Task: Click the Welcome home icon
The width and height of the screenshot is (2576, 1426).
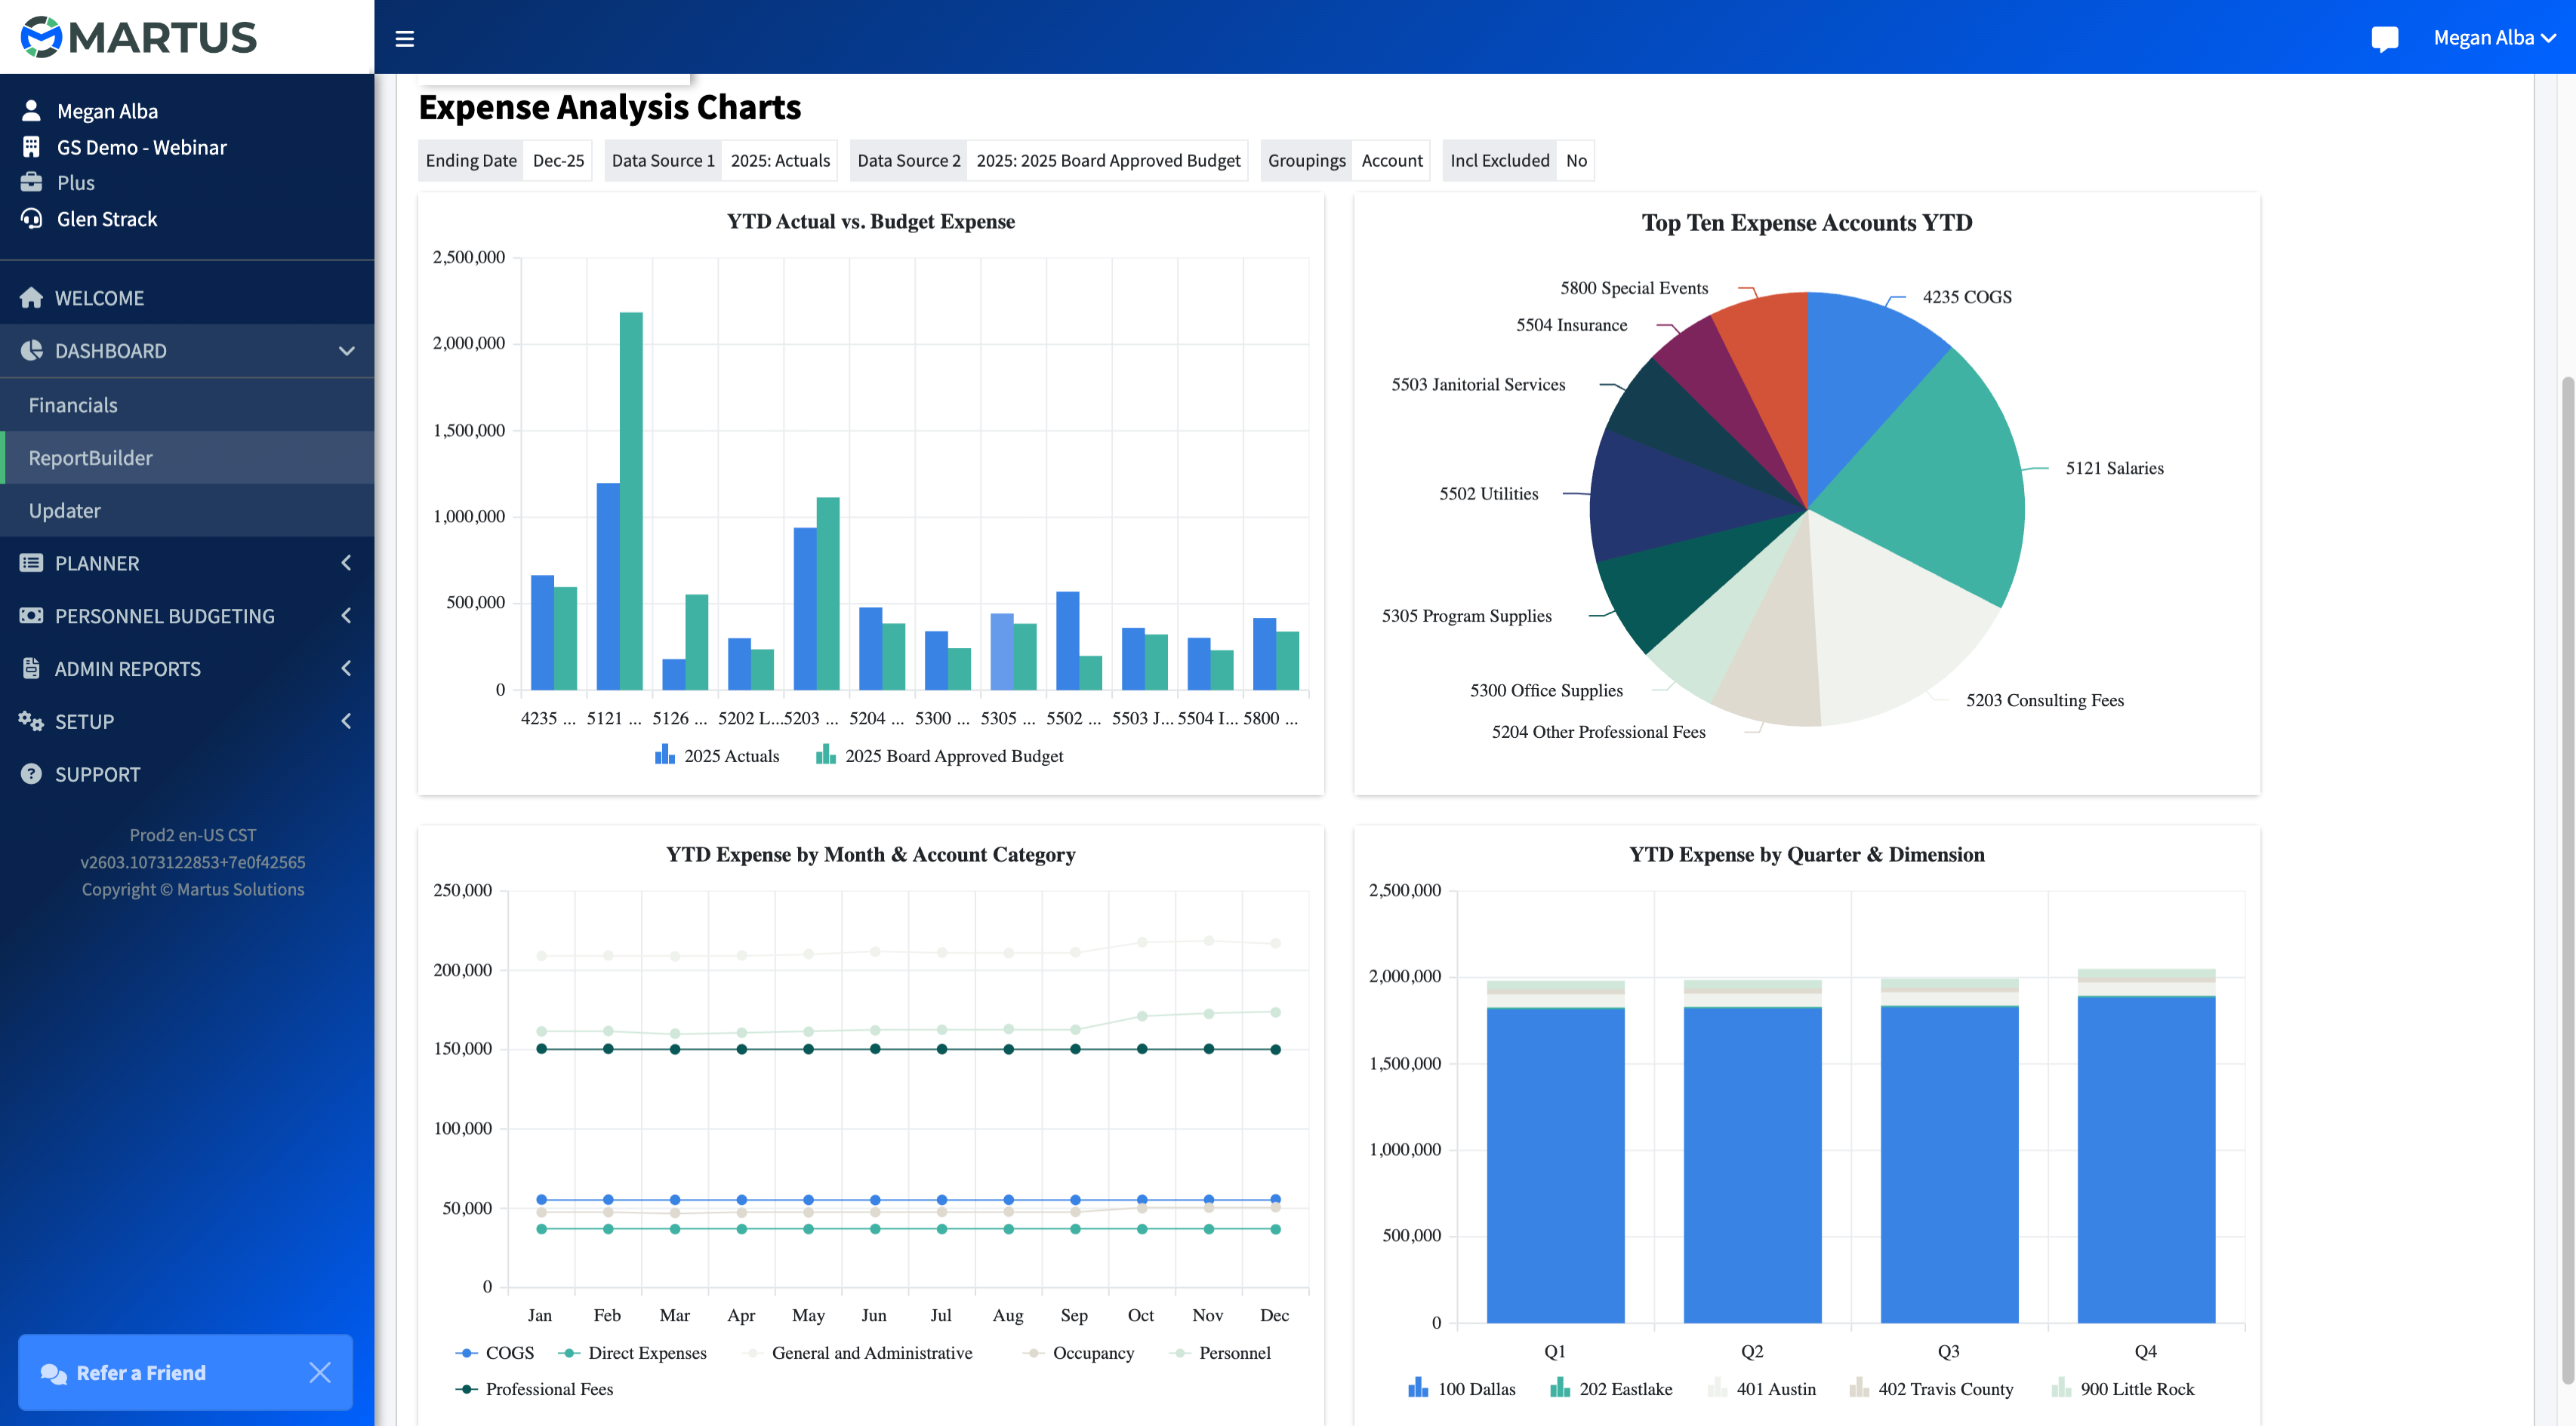Action: pyautogui.click(x=31, y=298)
